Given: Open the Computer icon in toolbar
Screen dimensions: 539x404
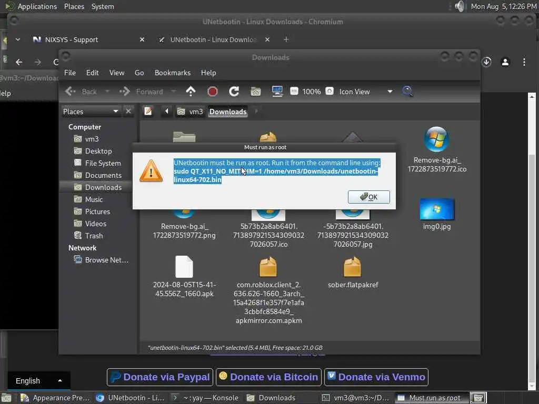Looking at the screenshot, I should pos(277,92).
